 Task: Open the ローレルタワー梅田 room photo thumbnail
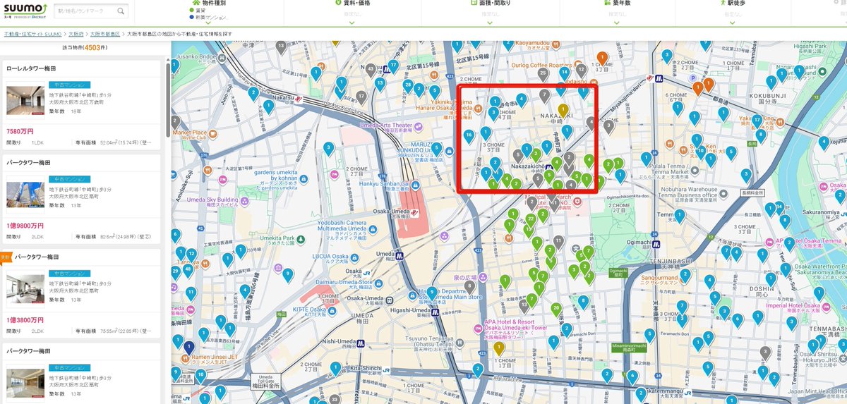[x=25, y=100]
